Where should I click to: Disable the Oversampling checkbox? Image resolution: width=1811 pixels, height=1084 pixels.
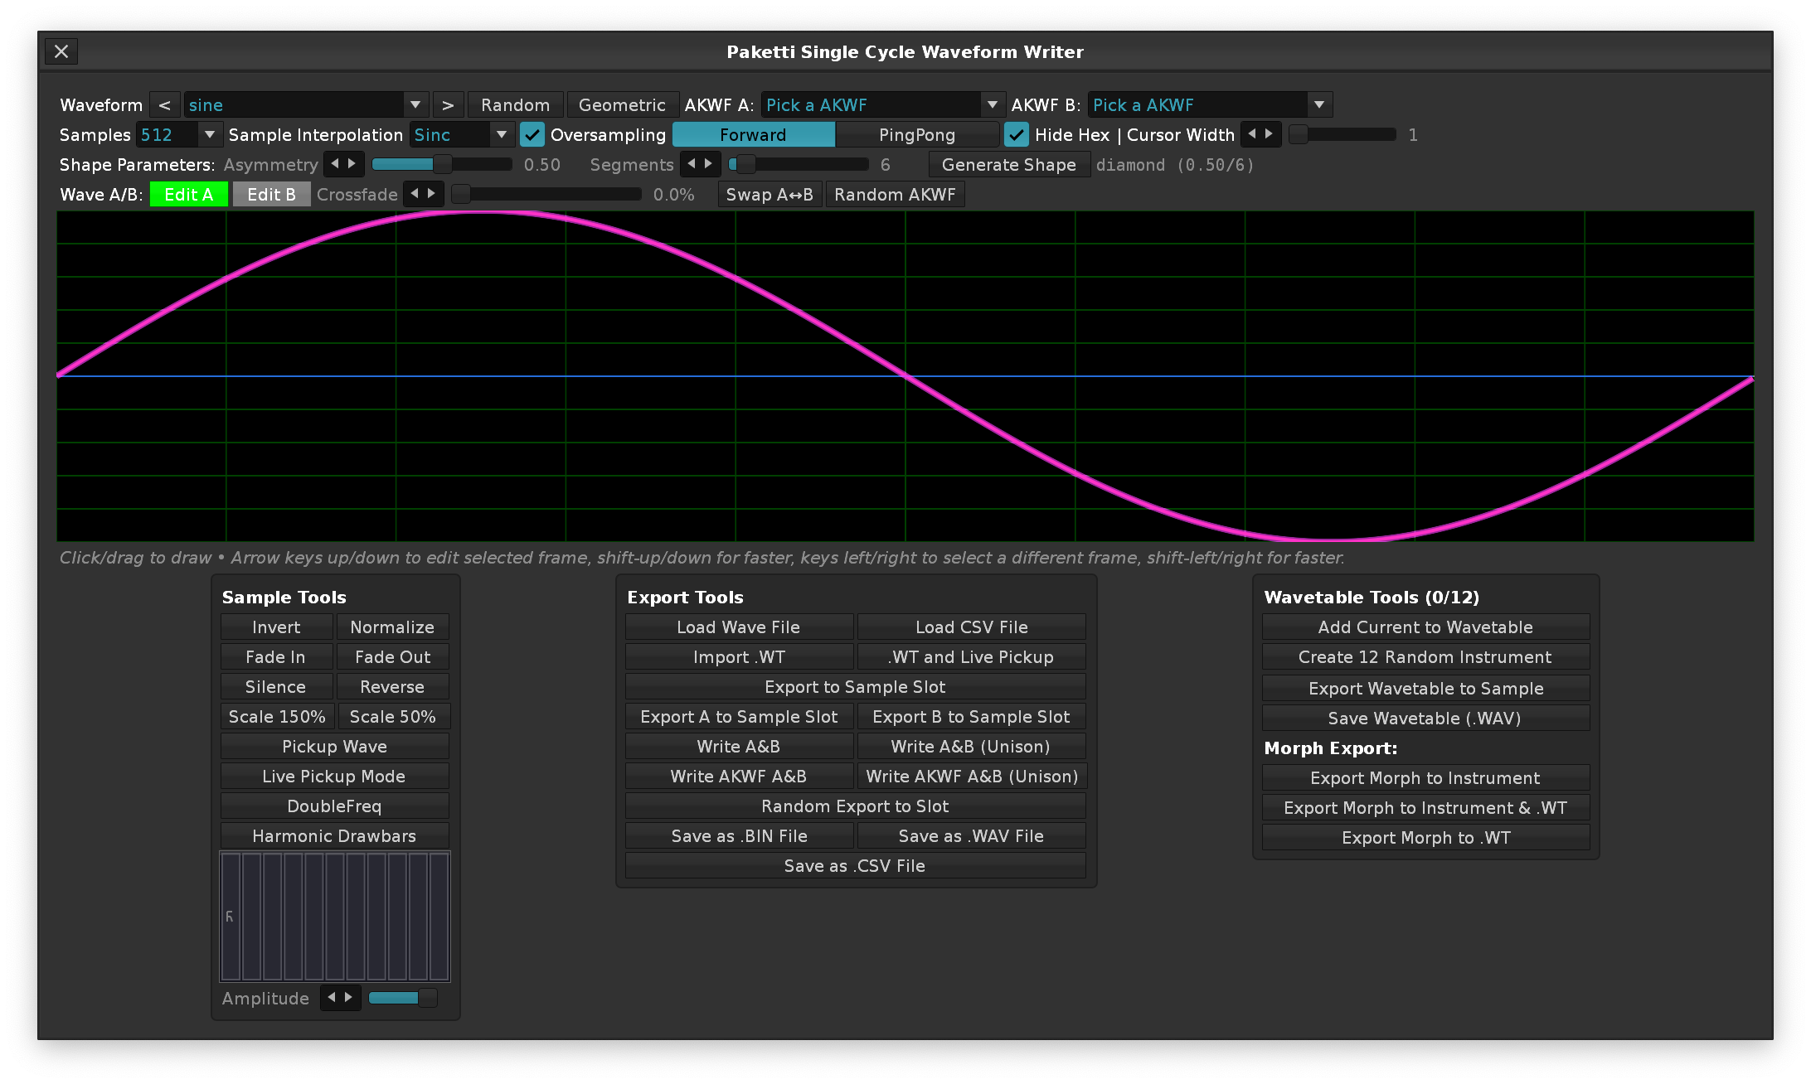(532, 134)
